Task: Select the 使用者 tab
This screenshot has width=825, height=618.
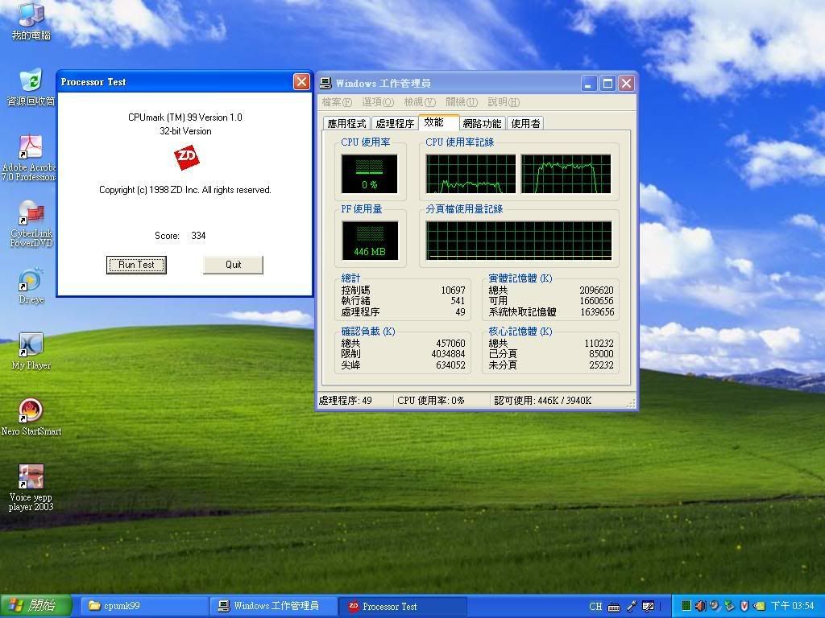Action: coord(525,123)
